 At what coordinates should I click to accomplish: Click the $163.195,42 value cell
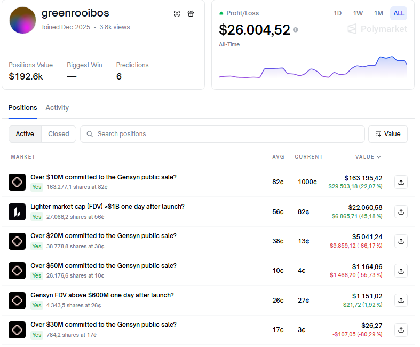pos(363,178)
